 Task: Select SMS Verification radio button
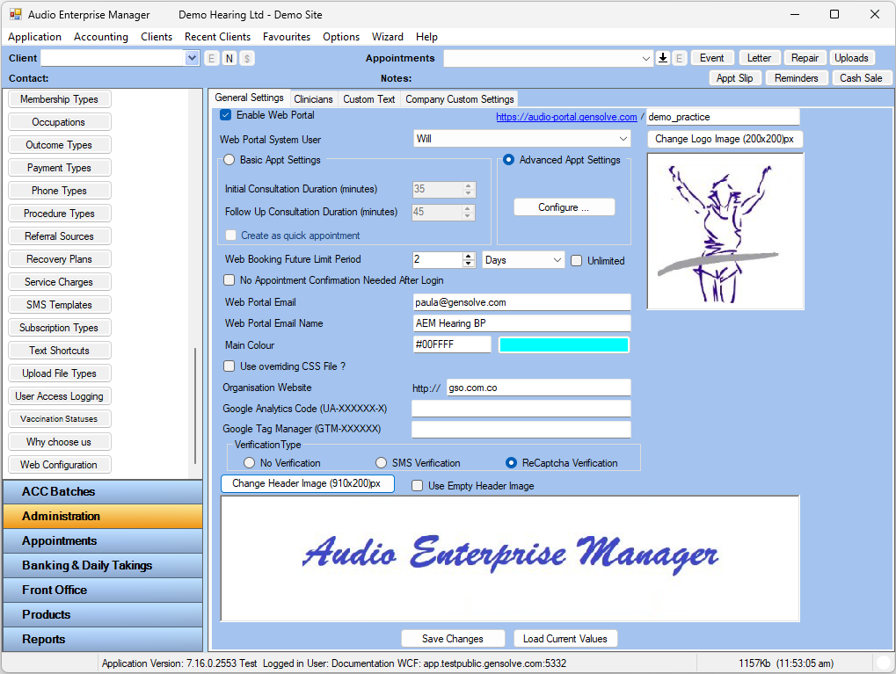click(382, 463)
